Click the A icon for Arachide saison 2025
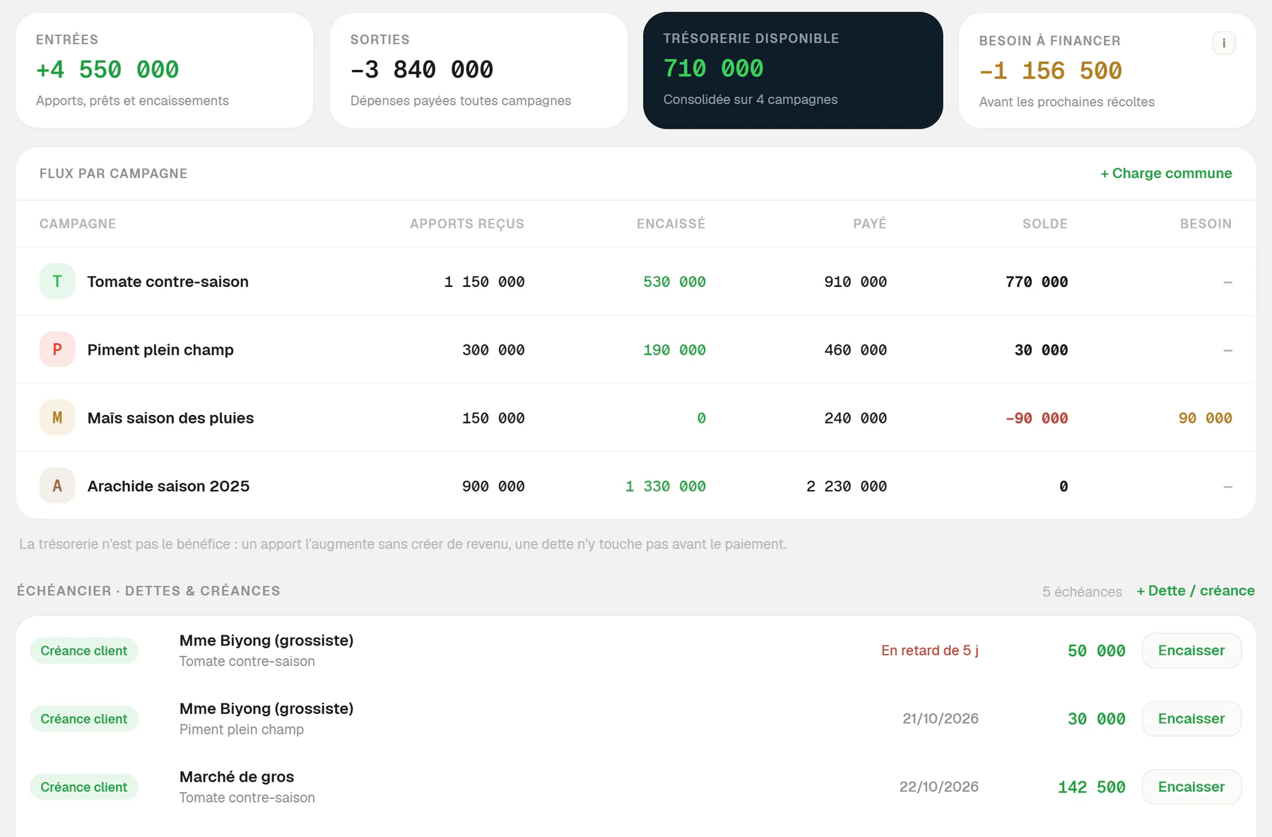This screenshot has width=1272, height=837. point(57,486)
